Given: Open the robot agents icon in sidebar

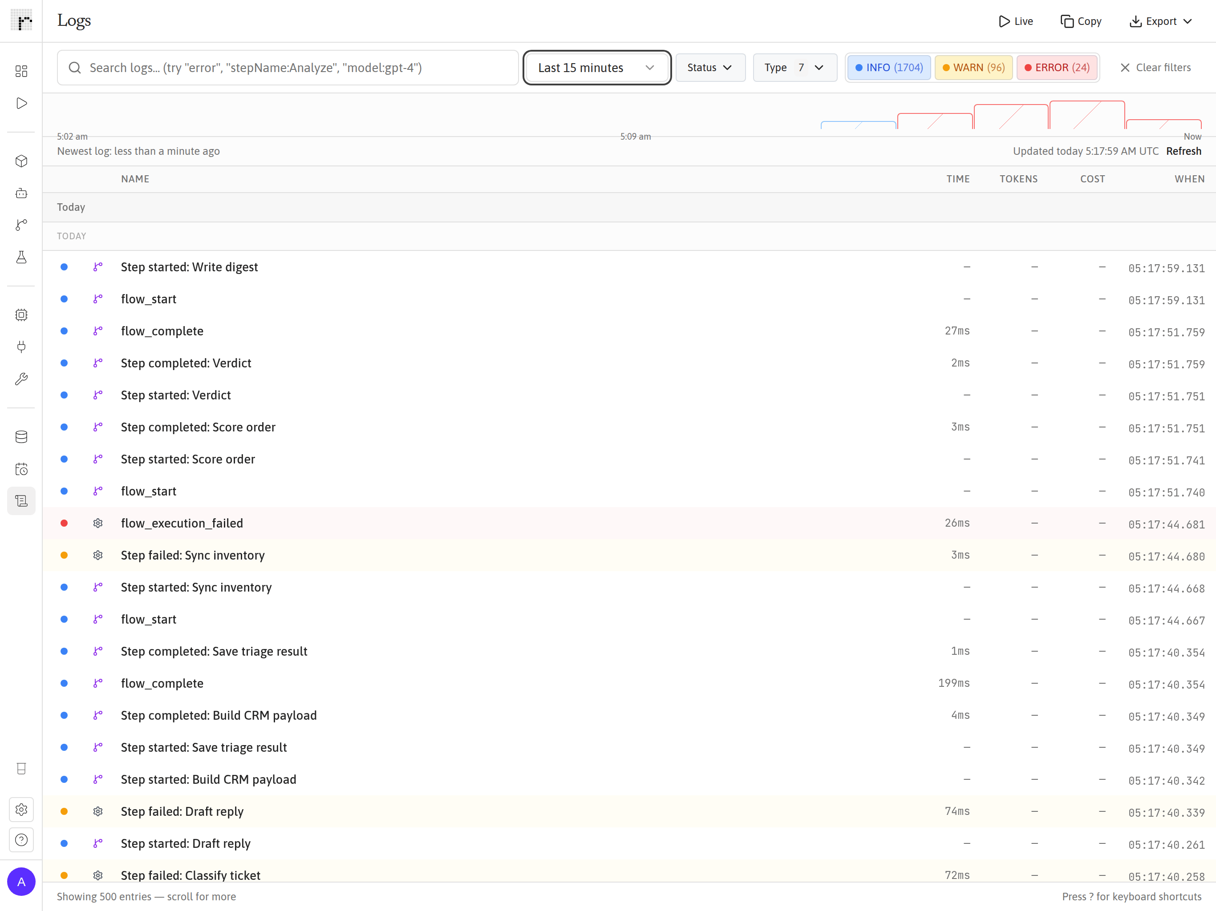Looking at the screenshot, I should (x=21, y=193).
